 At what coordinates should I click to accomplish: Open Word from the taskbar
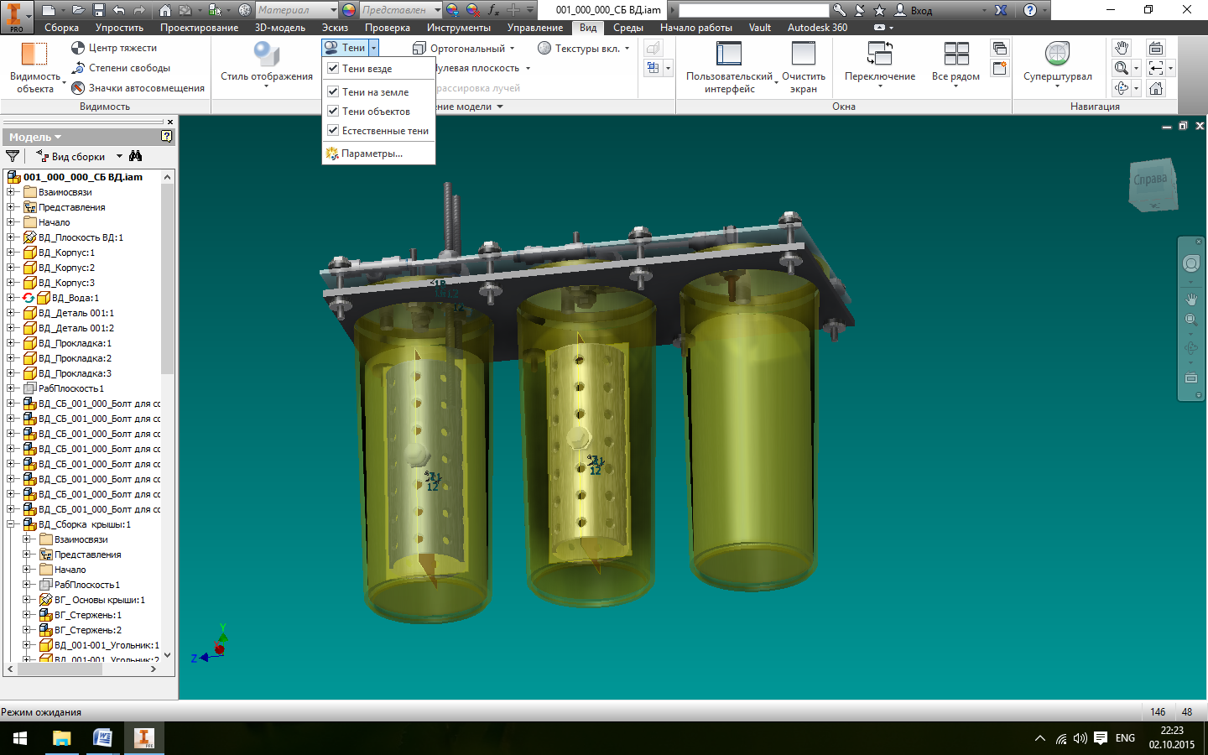coord(102,738)
